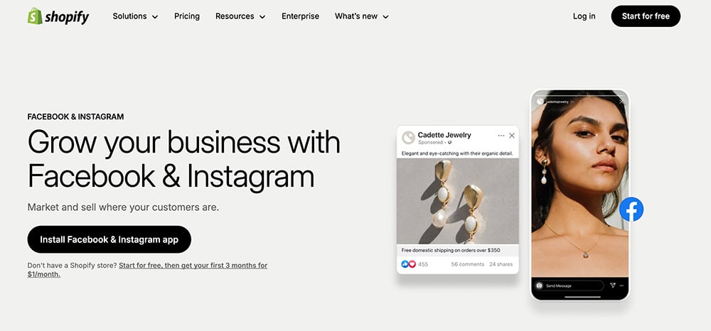The image size is (711, 331).
Task: Click the earrings product image in ad
Action: coord(457,201)
